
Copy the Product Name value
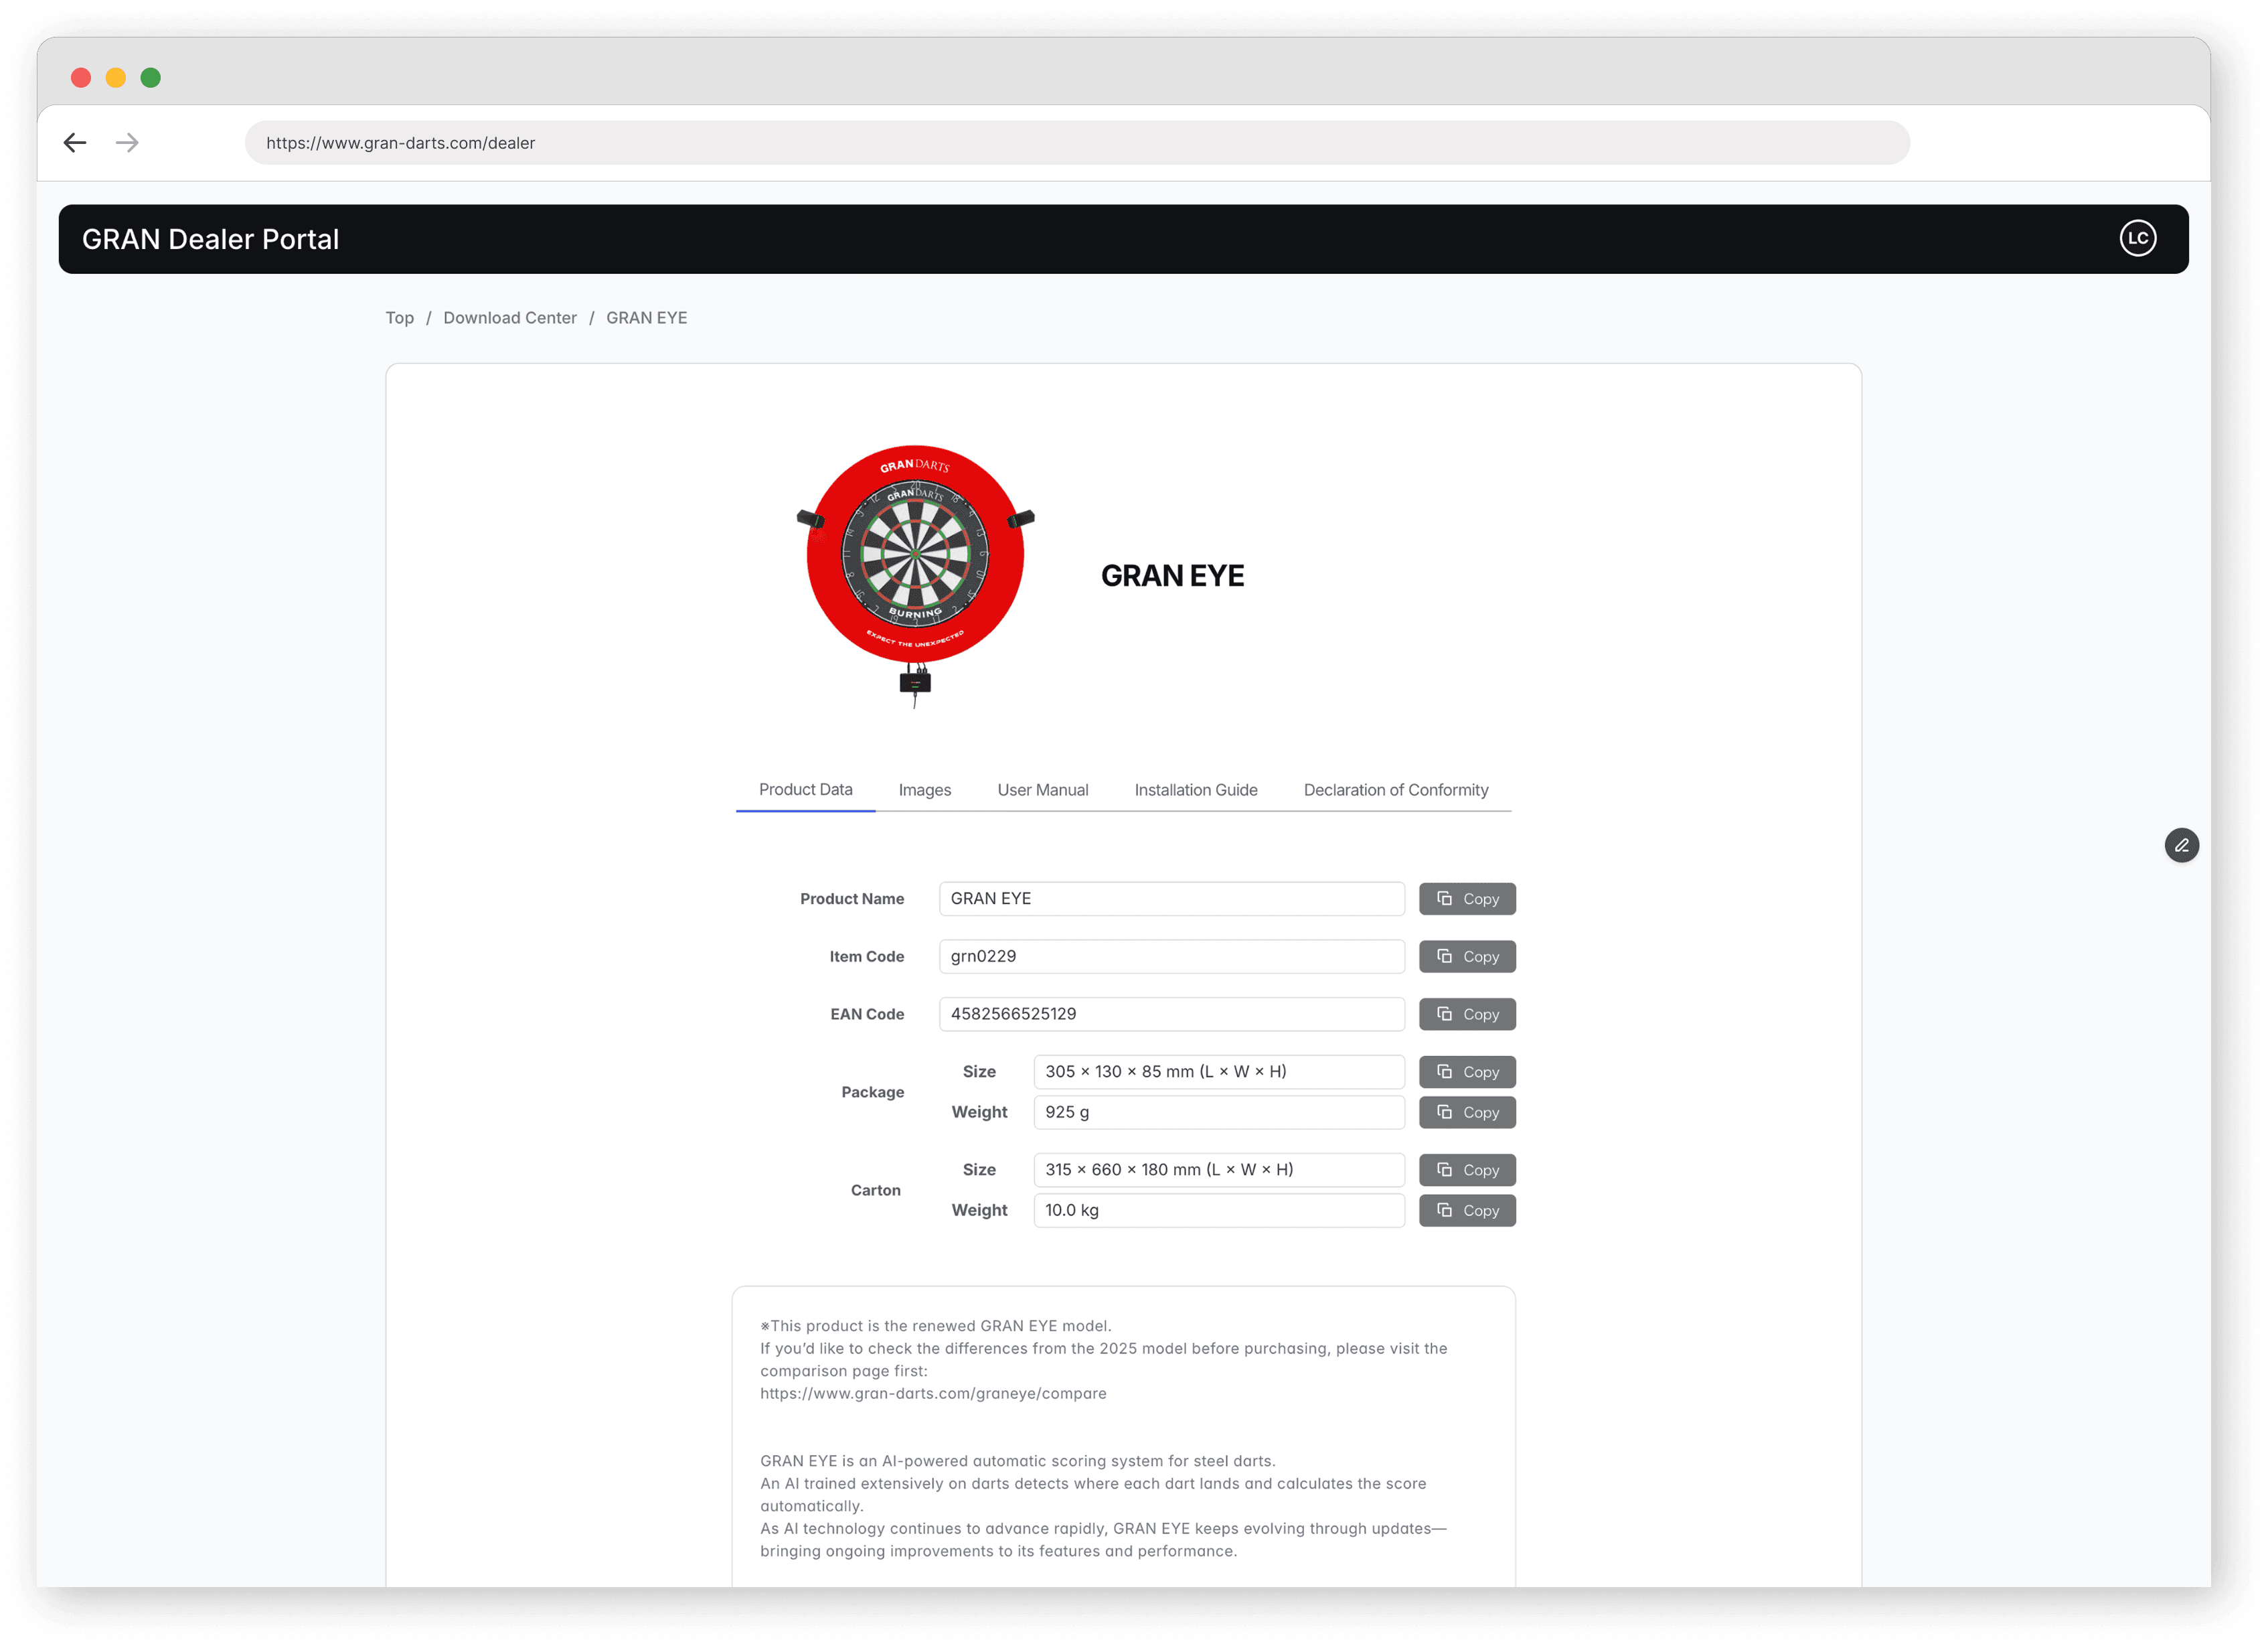pos(1466,899)
